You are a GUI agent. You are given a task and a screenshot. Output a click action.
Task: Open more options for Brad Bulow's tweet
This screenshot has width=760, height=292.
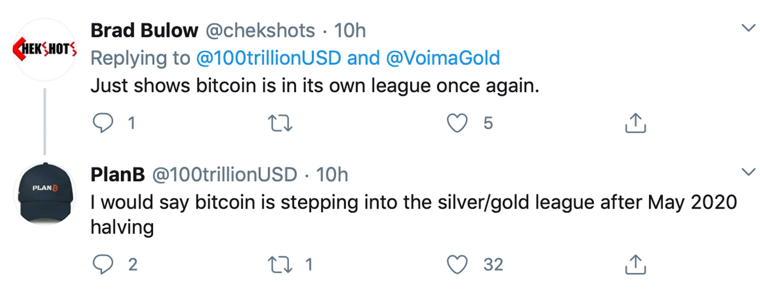coord(747,29)
